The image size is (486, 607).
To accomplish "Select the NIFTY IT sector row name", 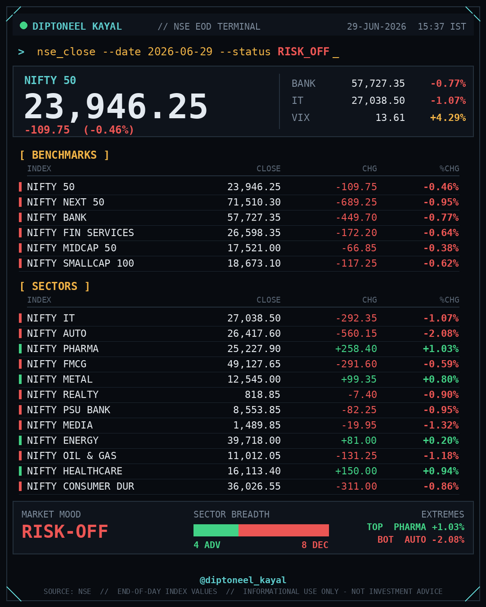I will 51,318.
